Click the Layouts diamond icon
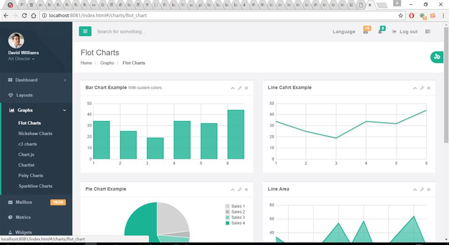This screenshot has width=449, height=245. pyautogui.click(x=11, y=95)
